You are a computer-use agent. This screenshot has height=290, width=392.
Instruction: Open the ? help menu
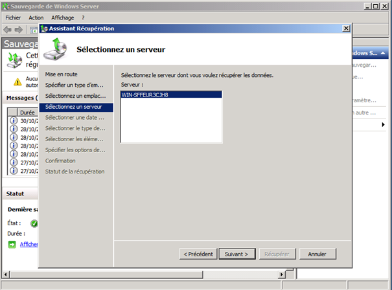[83, 17]
